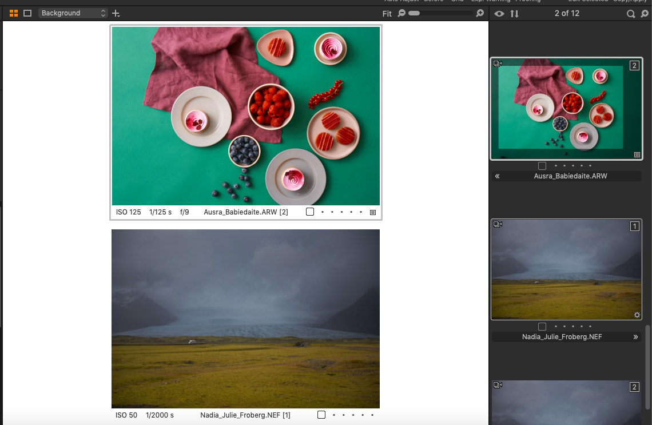Click the 'f/9' aperture label
Viewport: 652px width, 425px height.
[x=184, y=212]
